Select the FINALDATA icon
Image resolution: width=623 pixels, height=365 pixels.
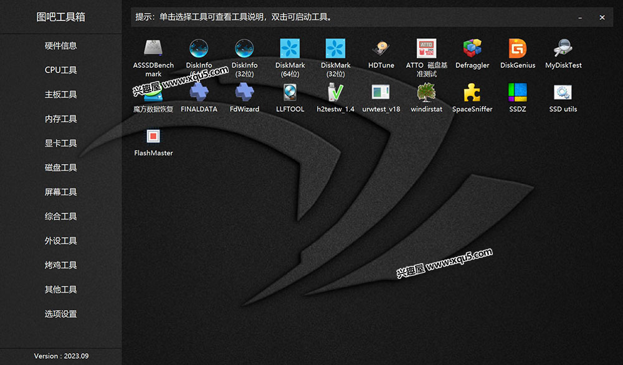click(199, 92)
